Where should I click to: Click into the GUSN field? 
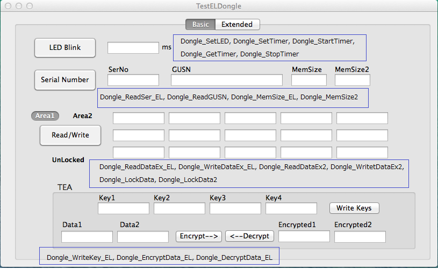[227, 80]
